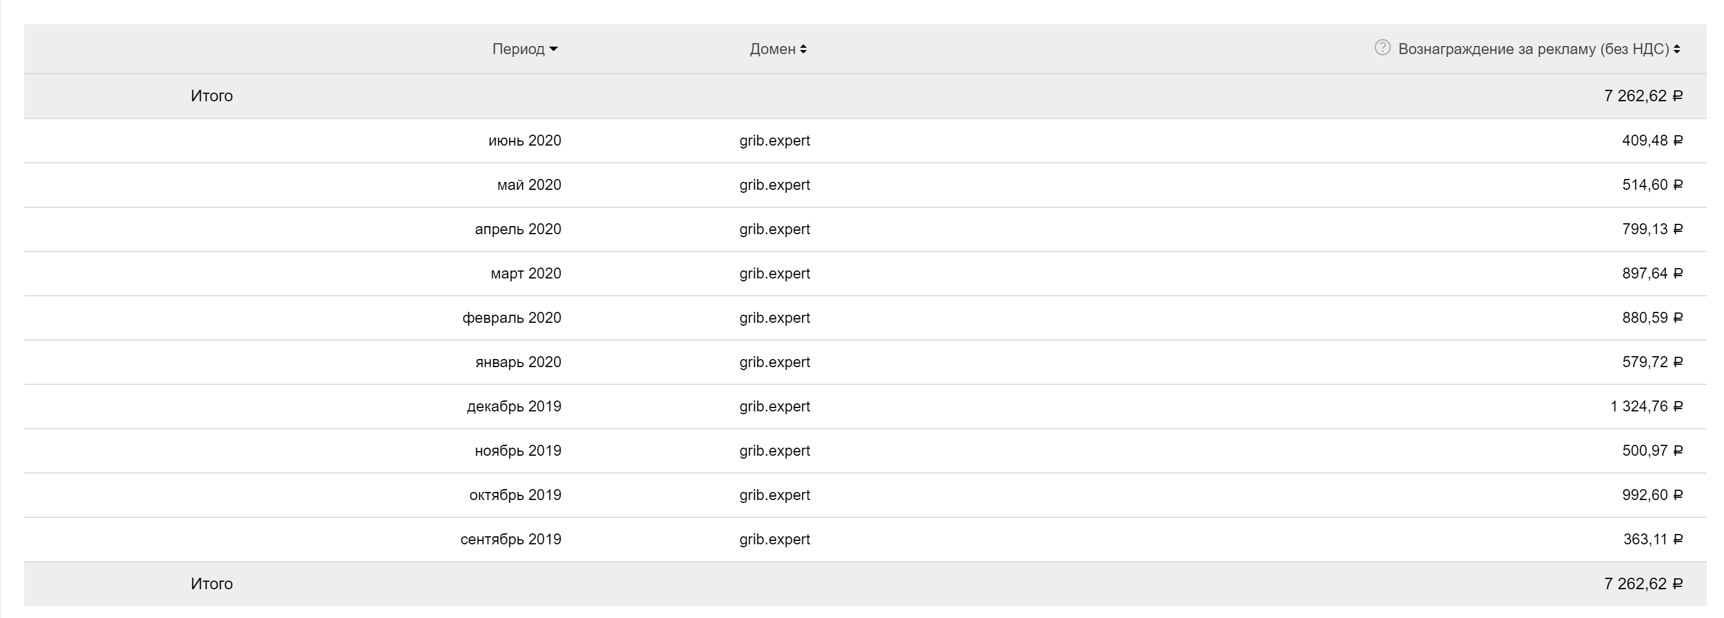Open help icon beside Вознаграждение за рекламу
Screen dimensions: 1724x618
coord(1382,48)
